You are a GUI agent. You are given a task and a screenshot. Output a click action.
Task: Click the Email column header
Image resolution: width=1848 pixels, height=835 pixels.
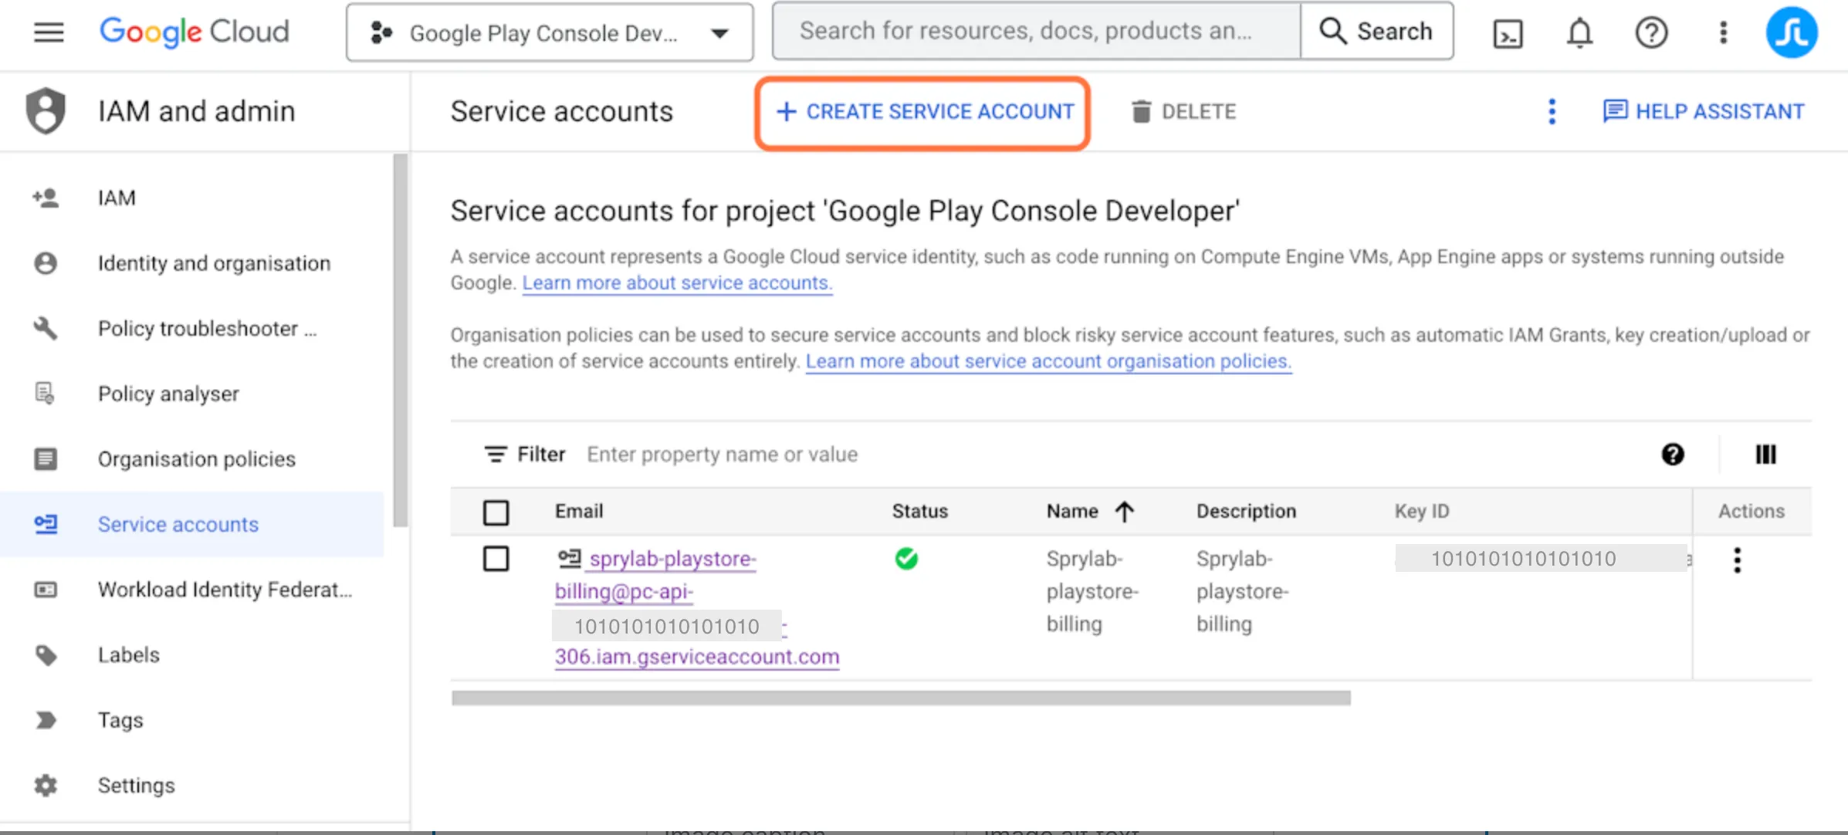[x=579, y=512]
